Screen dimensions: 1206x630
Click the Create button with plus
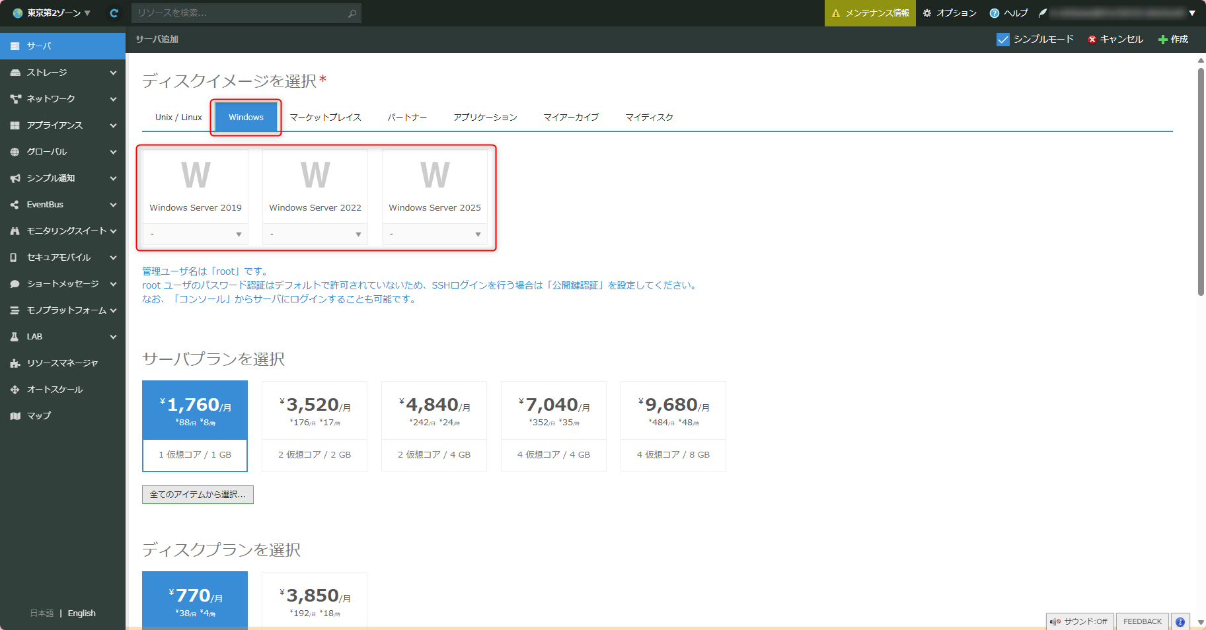click(1173, 40)
